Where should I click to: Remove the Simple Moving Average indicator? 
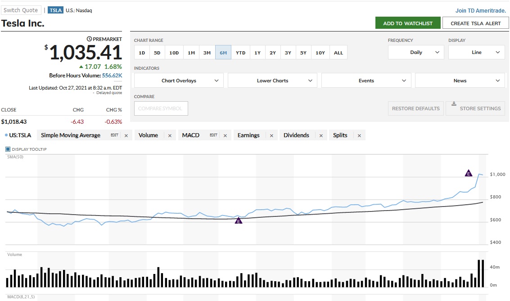click(126, 135)
